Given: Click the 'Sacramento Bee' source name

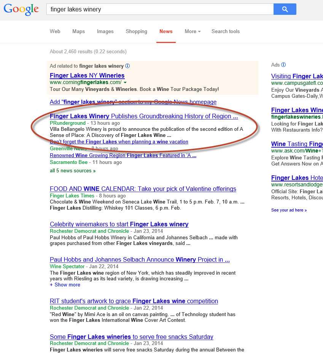Looking at the screenshot, I should 68,162.
